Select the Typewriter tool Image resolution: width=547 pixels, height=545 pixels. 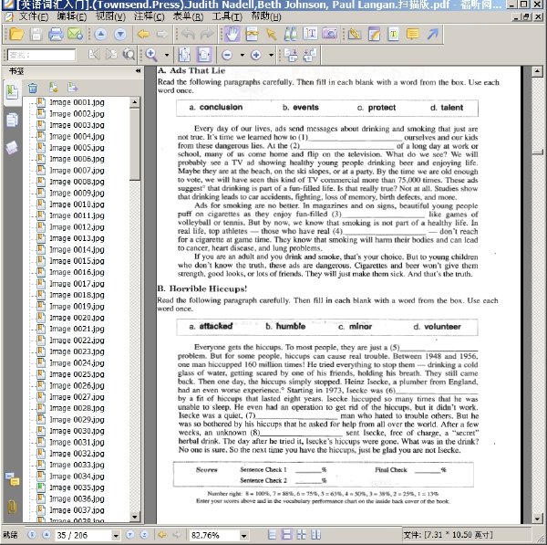click(310, 34)
